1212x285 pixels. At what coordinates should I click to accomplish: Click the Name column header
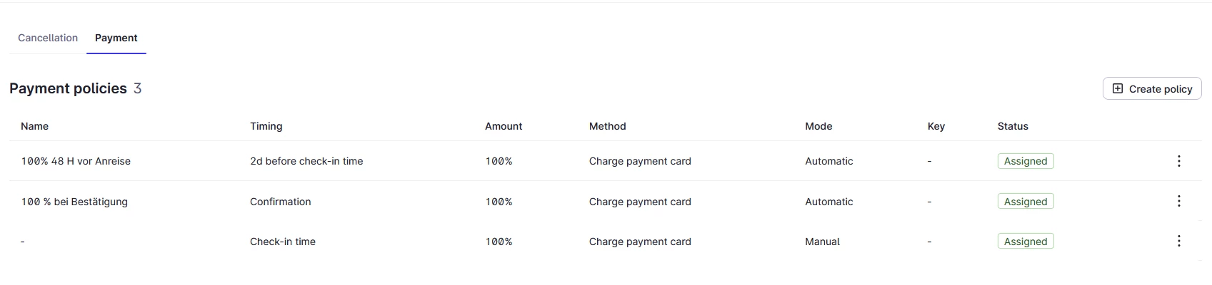click(34, 126)
